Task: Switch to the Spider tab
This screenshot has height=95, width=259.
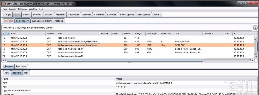Action: click(26, 14)
